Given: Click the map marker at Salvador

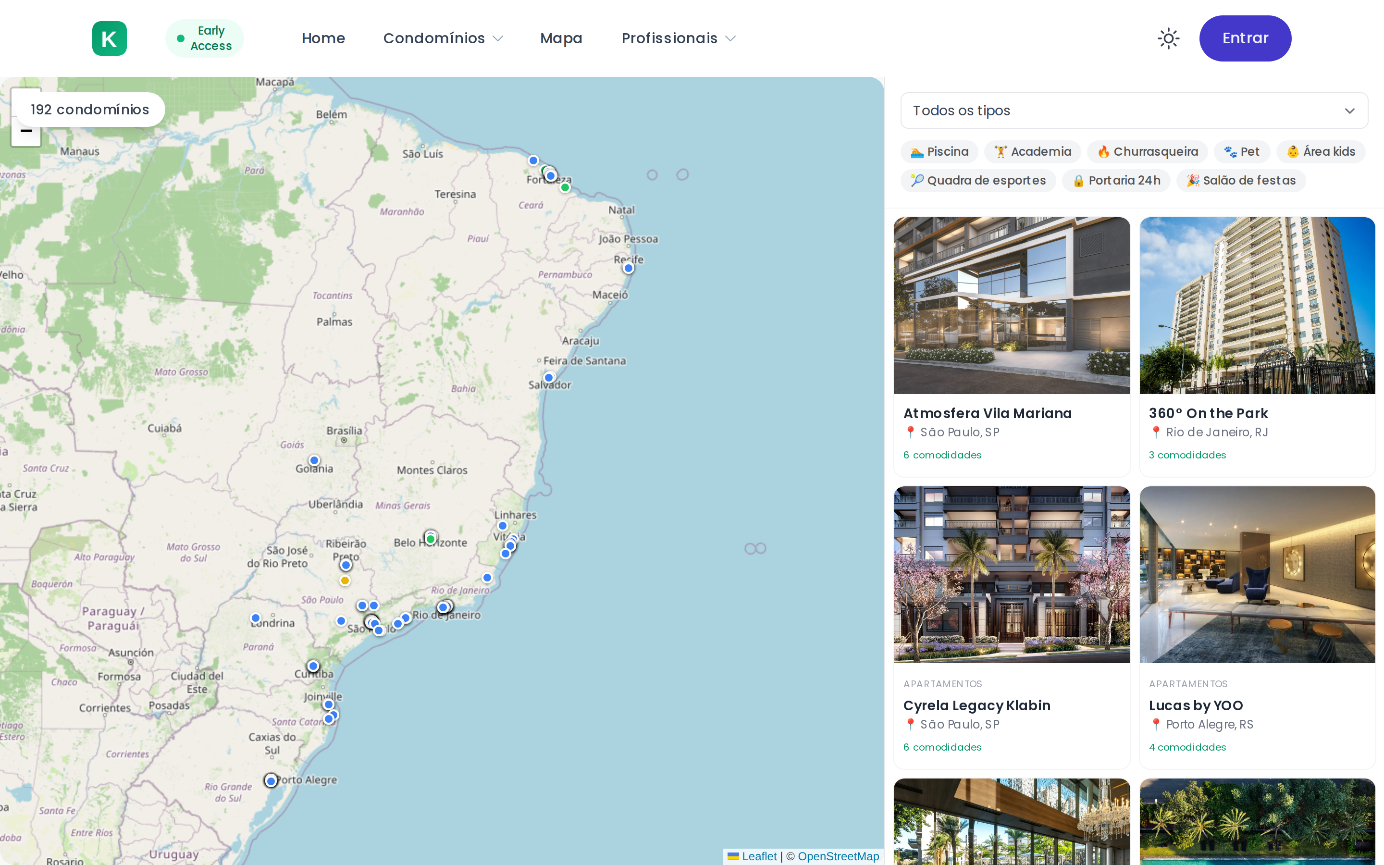Looking at the screenshot, I should point(549,378).
